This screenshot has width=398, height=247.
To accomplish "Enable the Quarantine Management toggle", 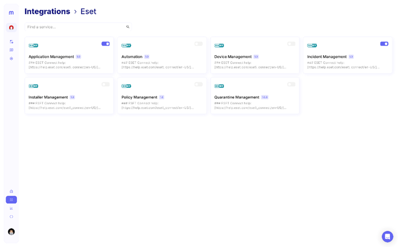I will pos(291,84).
